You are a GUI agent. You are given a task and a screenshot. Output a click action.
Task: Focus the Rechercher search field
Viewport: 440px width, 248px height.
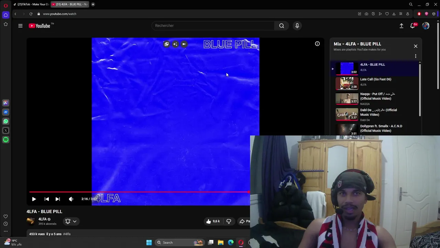tap(213, 25)
